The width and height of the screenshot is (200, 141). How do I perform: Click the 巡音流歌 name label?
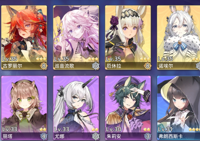tap(64, 66)
